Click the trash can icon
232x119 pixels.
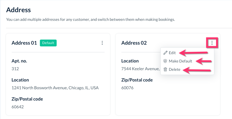click(165, 69)
